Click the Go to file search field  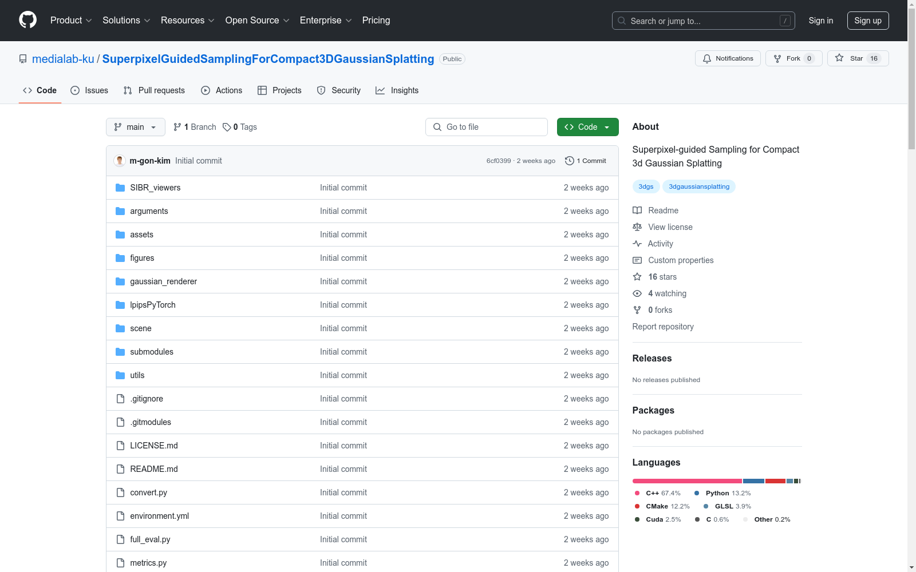pyautogui.click(x=487, y=127)
